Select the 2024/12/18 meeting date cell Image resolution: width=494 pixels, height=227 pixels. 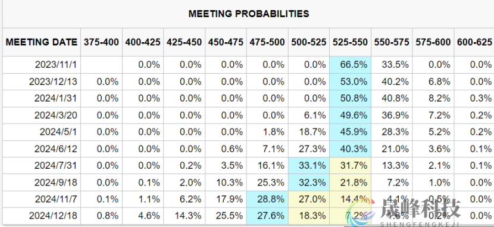point(42,216)
